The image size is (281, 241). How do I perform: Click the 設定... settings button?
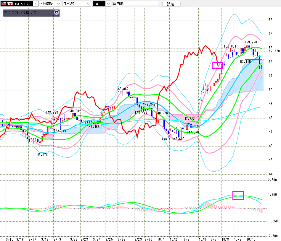171,4
